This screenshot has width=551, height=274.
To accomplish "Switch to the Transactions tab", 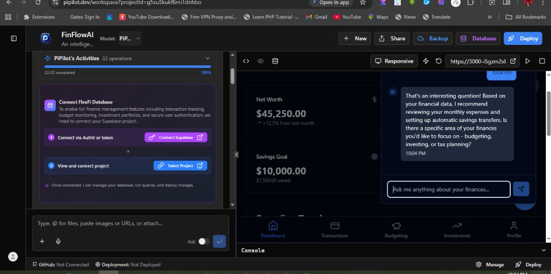I will pyautogui.click(x=335, y=229).
